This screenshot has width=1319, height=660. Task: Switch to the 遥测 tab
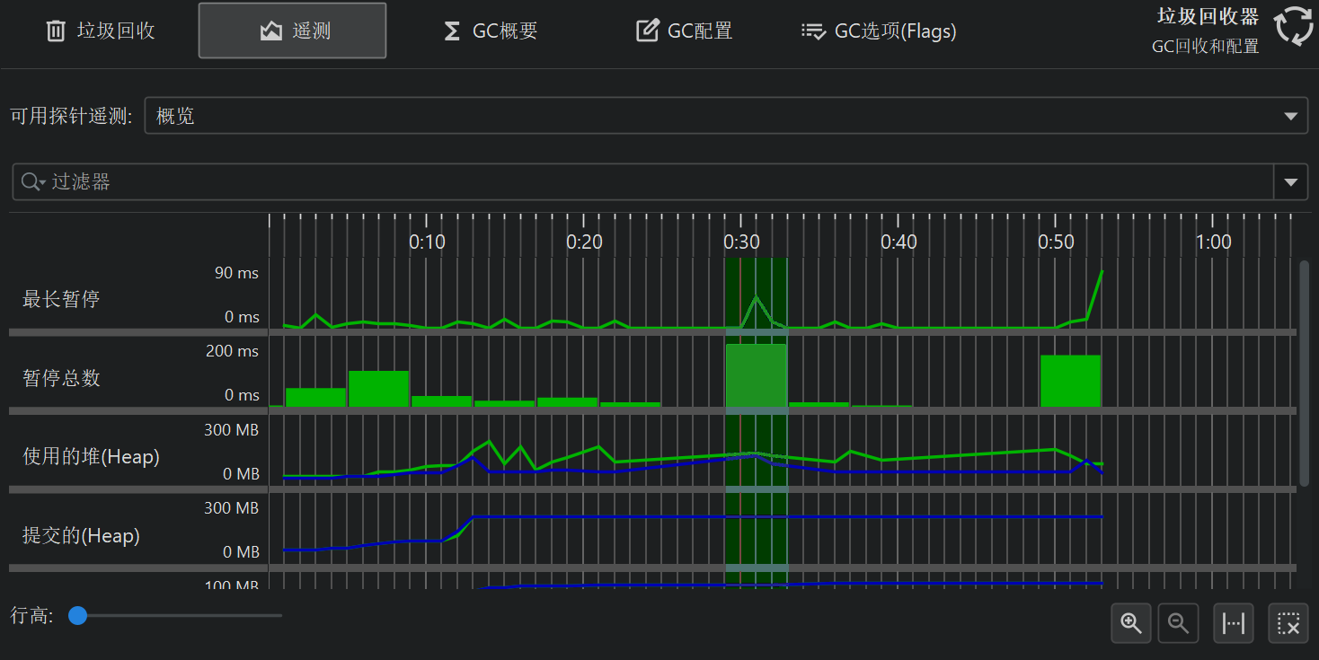click(x=292, y=31)
